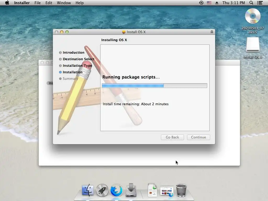Open the File menu
The image size is (268, 201).
[38, 3]
